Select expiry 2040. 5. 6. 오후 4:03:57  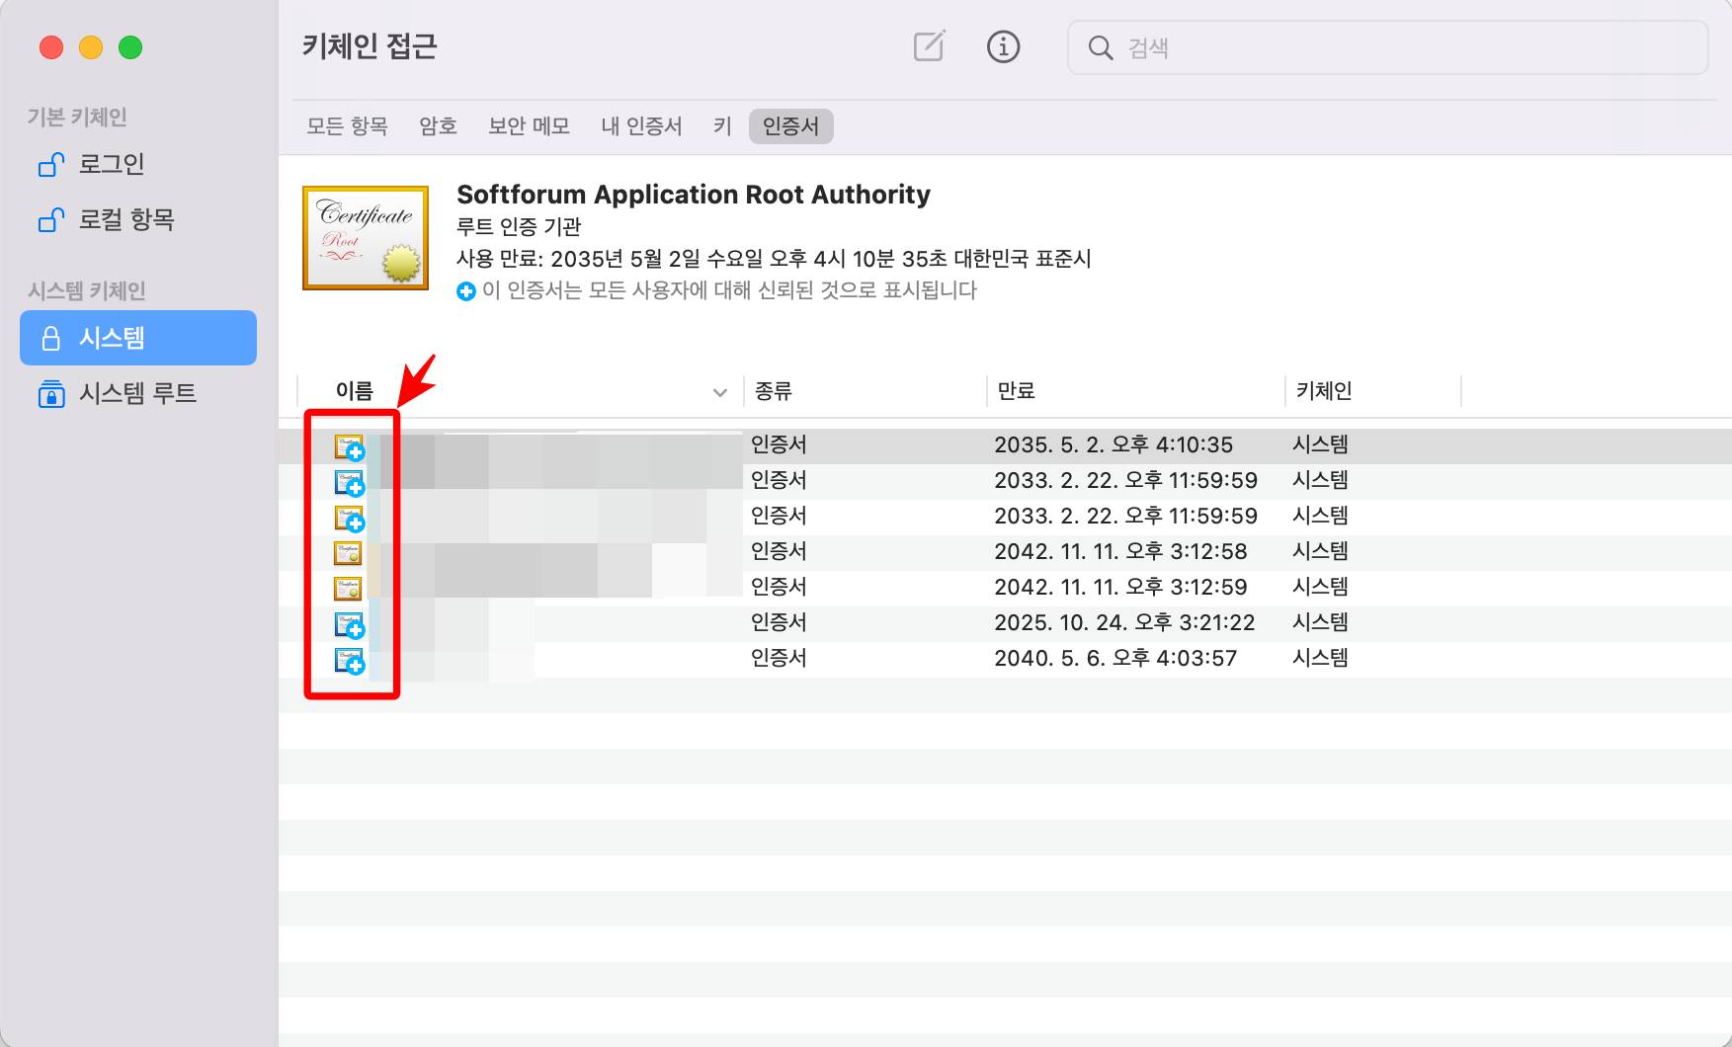pos(1115,658)
